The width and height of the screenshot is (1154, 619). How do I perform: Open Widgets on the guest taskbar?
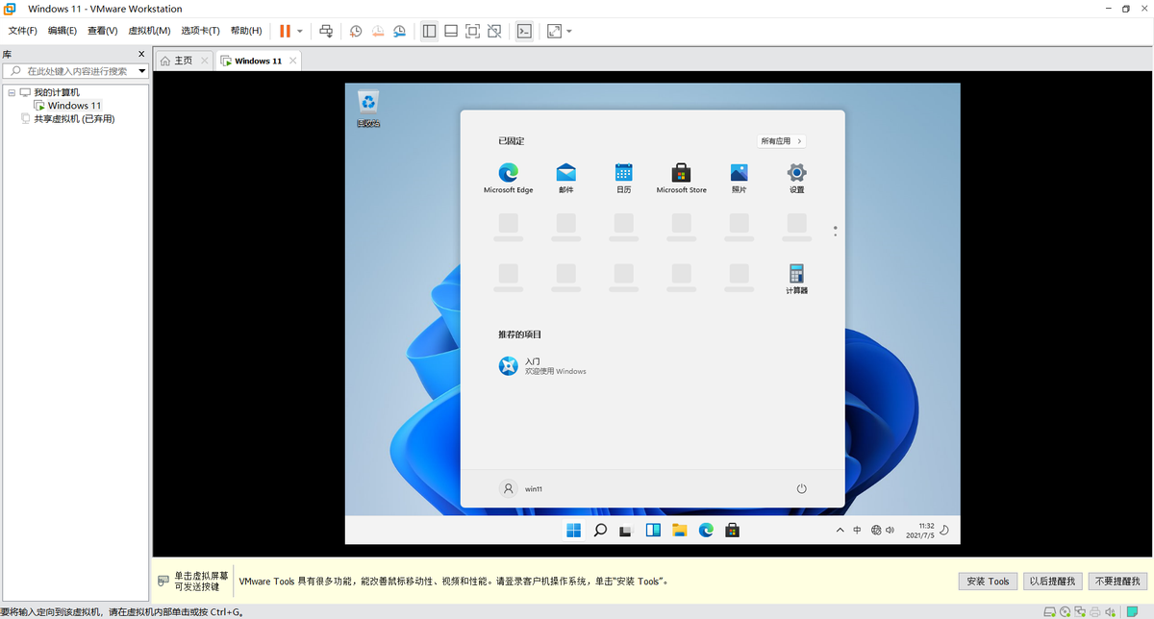pyautogui.click(x=653, y=530)
